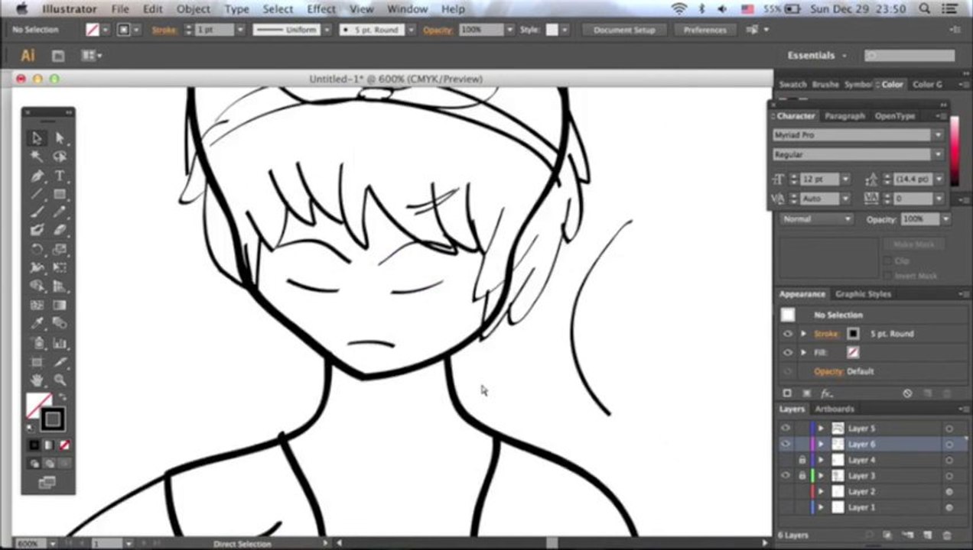Choose the Mesh tool
The image size is (973, 550).
click(x=36, y=305)
